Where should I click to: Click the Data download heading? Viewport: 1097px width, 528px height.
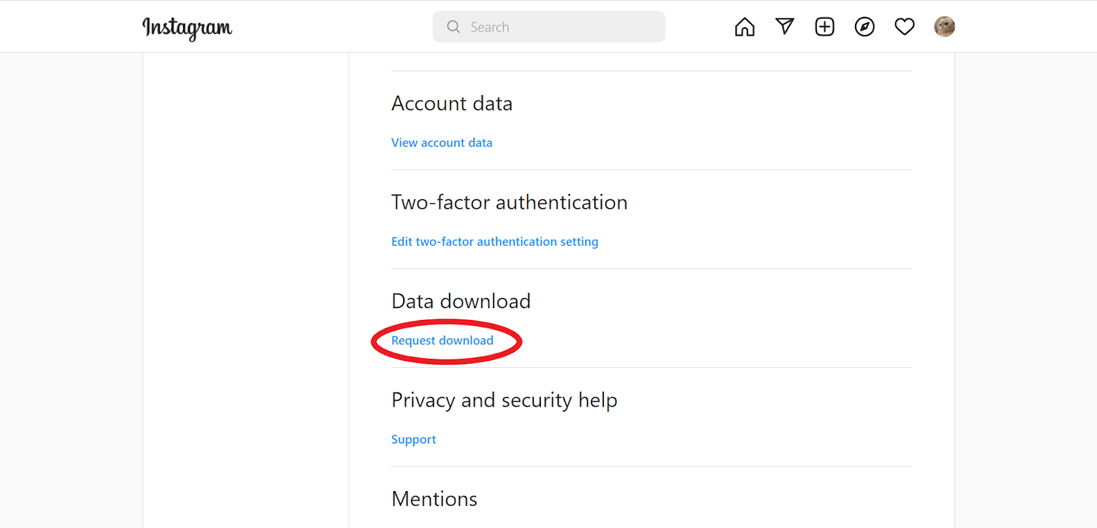click(461, 301)
